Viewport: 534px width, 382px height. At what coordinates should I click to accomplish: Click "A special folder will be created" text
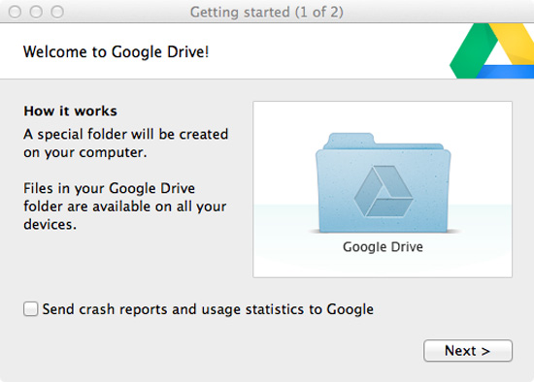[x=125, y=134]
